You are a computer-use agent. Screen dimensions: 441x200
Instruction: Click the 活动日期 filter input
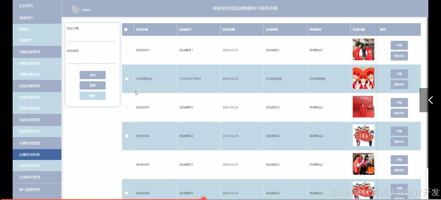coord(92,37)
